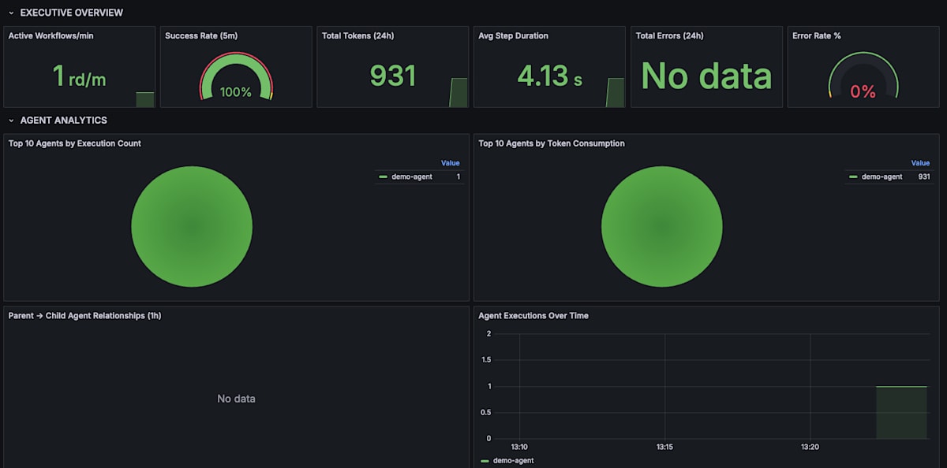Select the green pie slice in Execution Count chart
Viewport: 947px width, 468px height.
click(x=192, y=226)
